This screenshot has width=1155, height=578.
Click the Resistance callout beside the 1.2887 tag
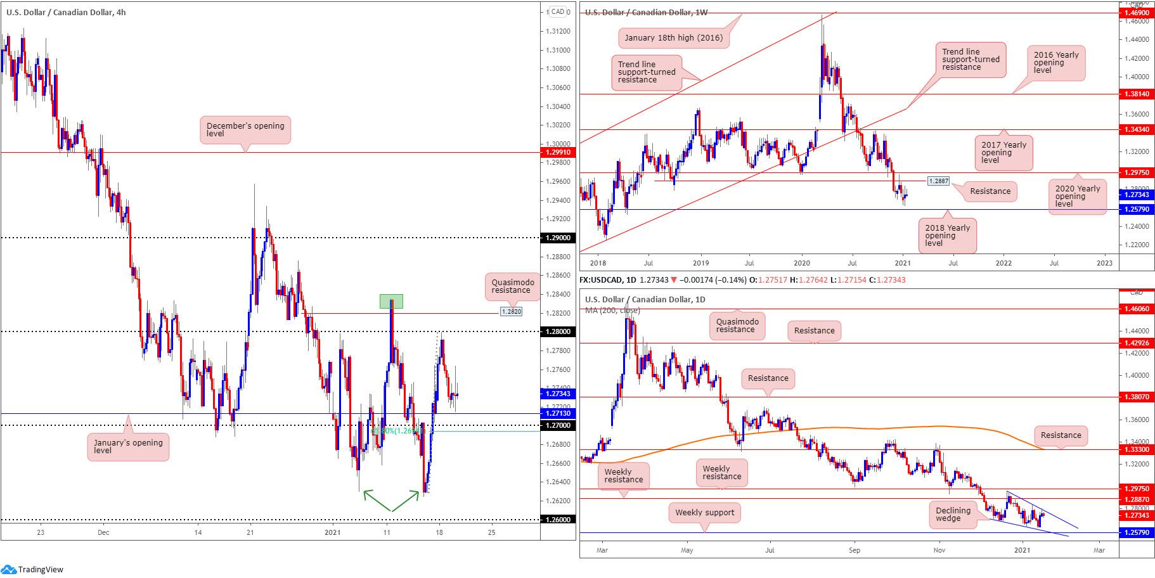pyautogui.click(x=990, y=191)
